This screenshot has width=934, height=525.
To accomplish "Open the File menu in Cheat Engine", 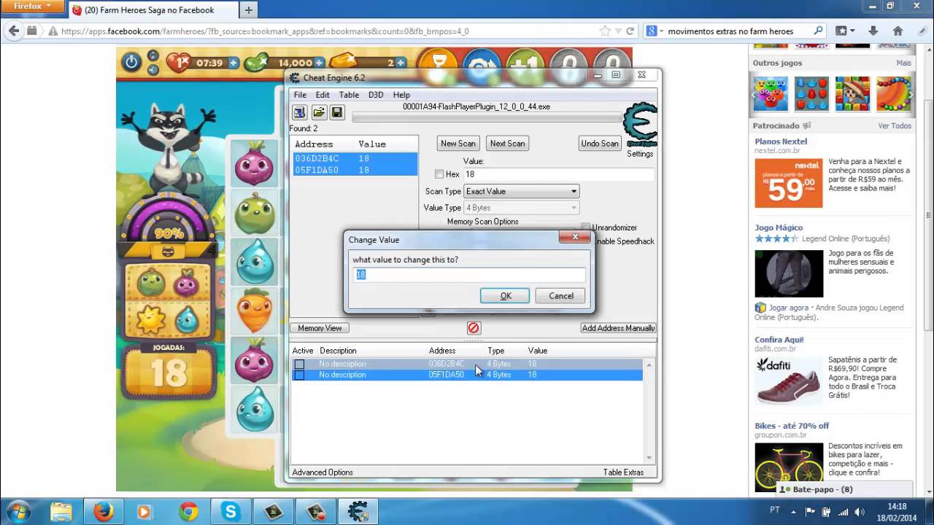I will [x=300, y=95].
